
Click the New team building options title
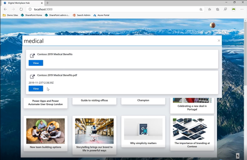pyautogui.click(x=46, y=147)
